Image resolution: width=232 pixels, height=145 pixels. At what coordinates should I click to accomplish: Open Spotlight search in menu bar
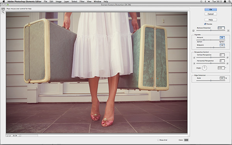[x=229, y=1]
